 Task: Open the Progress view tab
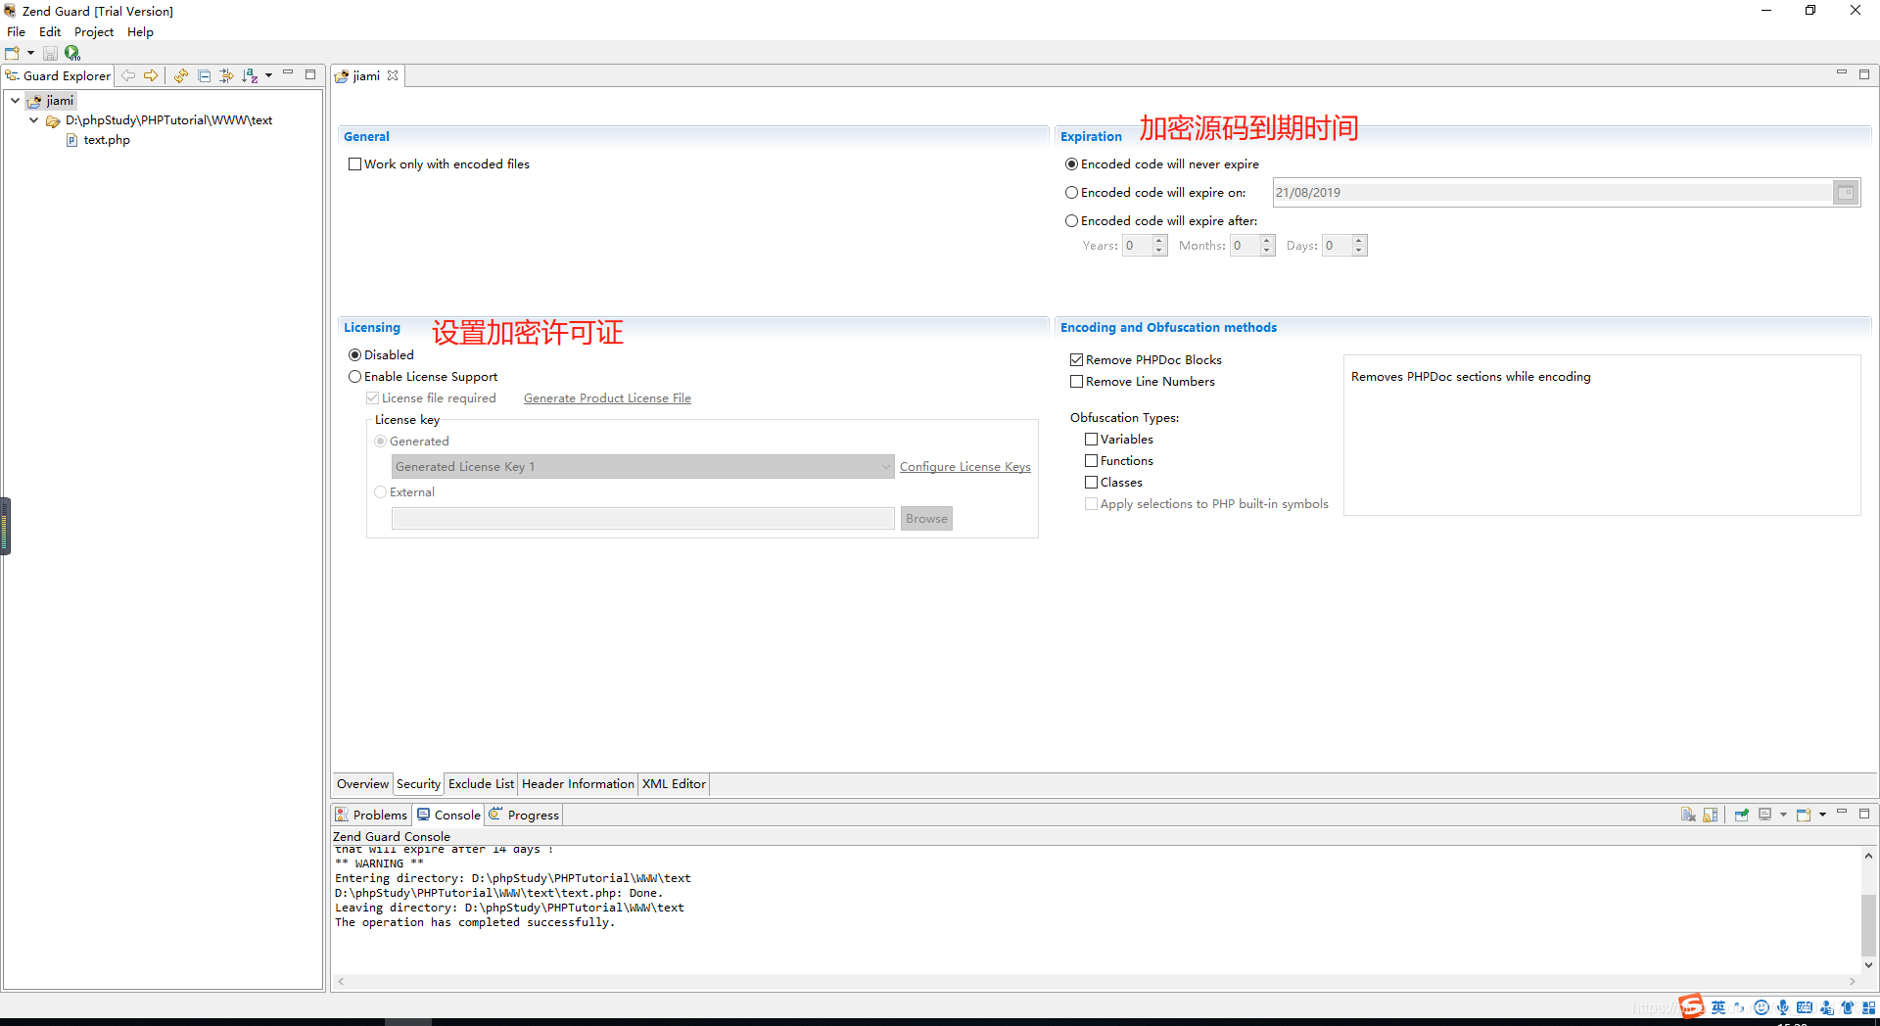pos(524,815)
